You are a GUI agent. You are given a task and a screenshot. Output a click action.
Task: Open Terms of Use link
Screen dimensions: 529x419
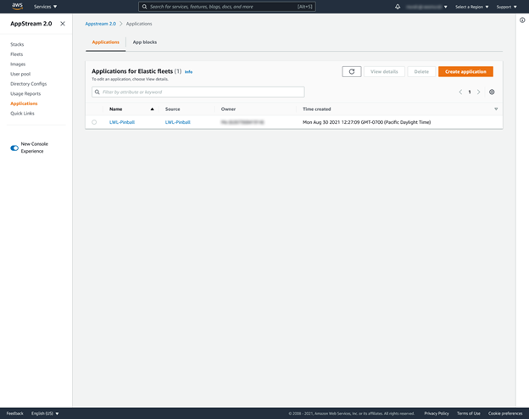click(x=469, y=413)
